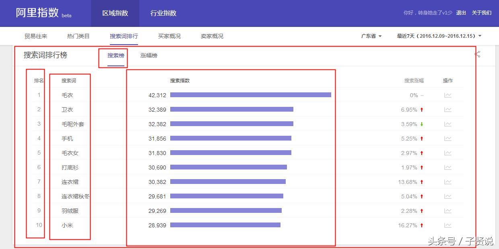Click the search term 毛衣
499x249 pixels.
(67, 95)
